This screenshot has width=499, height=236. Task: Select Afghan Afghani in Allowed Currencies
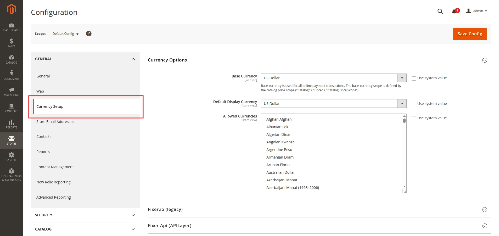click(x=332, y=119)
